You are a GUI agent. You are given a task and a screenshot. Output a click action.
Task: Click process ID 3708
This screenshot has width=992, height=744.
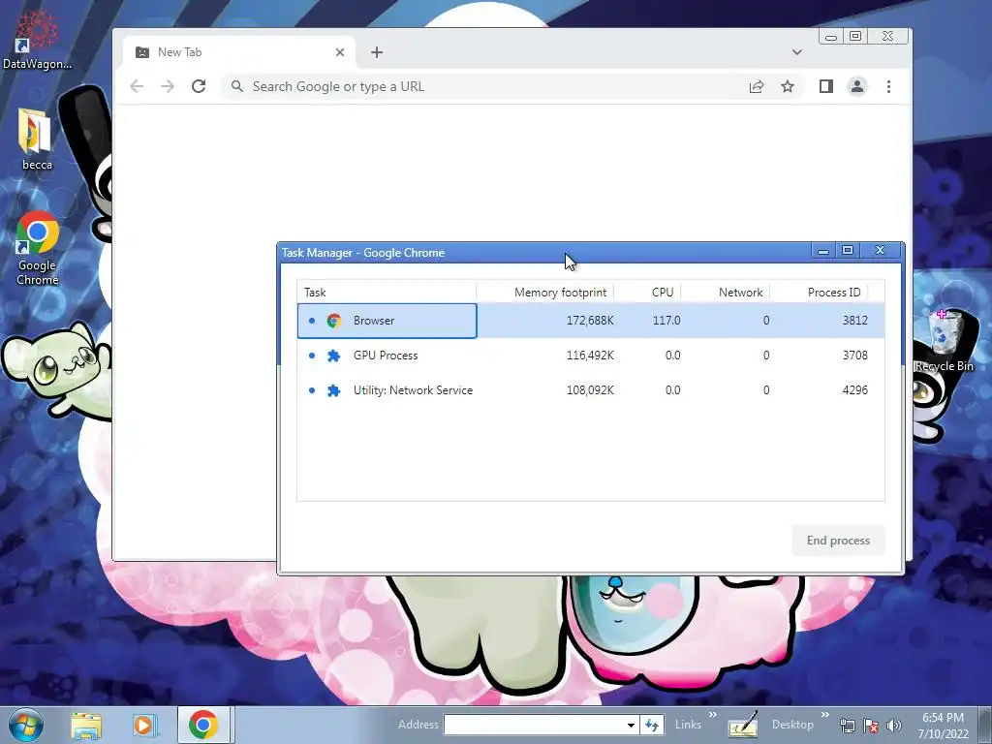coord(854,356)
